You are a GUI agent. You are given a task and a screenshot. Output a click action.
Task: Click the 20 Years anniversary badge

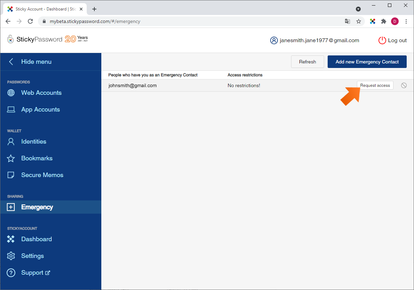76,39
